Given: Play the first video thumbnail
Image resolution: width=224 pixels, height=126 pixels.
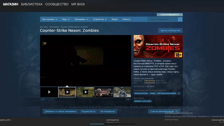Looking at the screenshot, I should pos(49,92).
